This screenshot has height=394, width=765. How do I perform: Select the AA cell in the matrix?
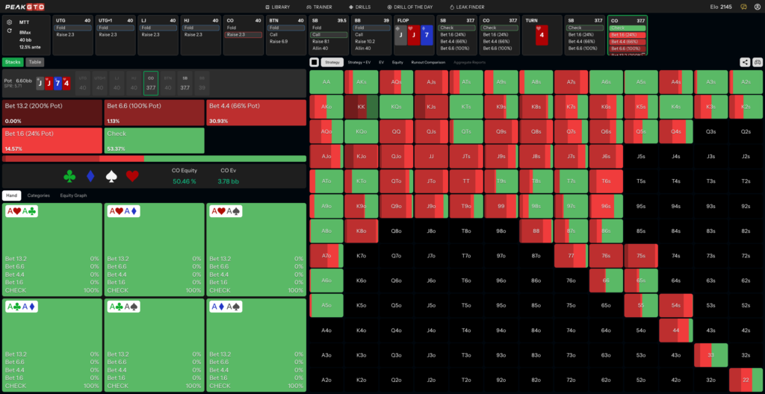(326, 82)
